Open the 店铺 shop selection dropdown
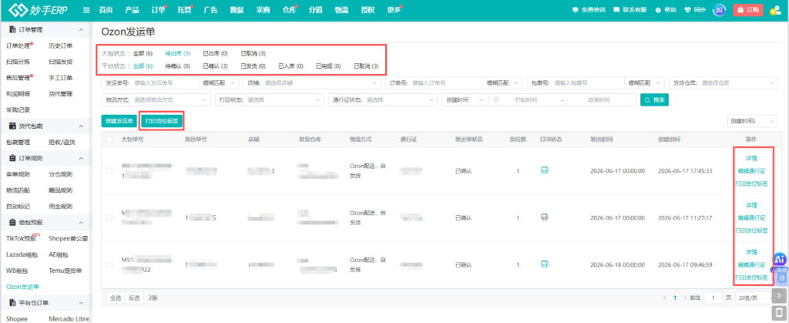 click(312, 82)
